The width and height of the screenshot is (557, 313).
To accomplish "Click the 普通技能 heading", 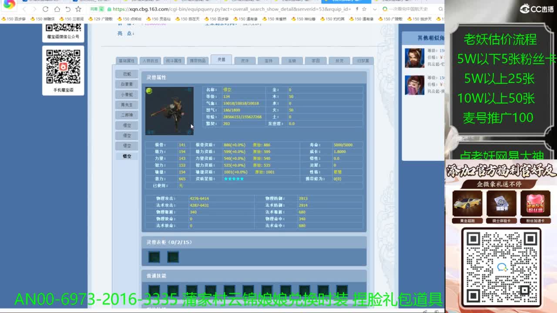I will 156,276.
